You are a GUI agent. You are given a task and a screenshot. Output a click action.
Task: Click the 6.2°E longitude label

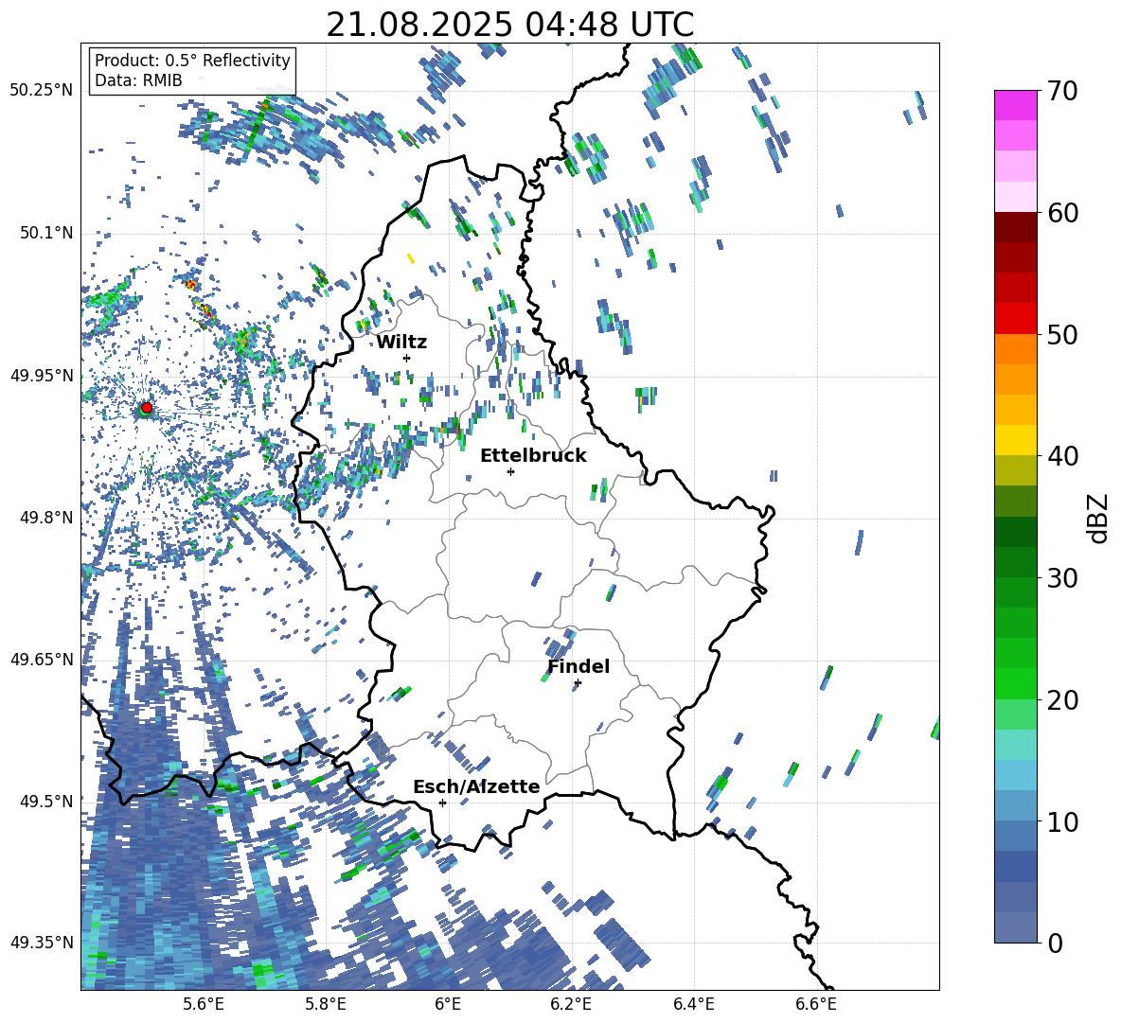[571, 1005]
